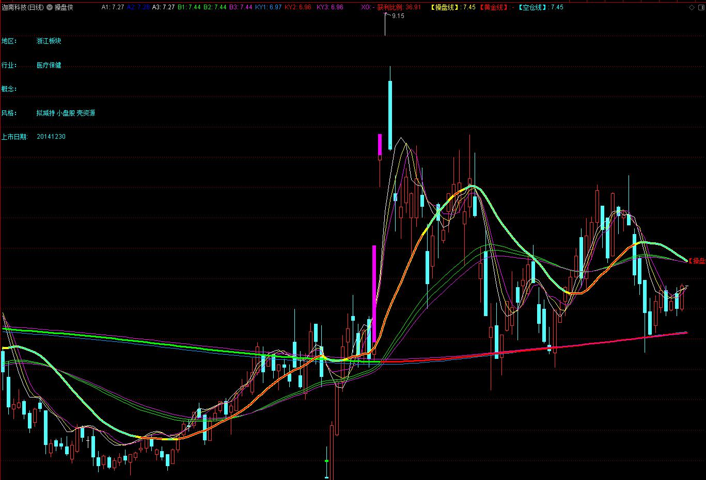This screenshot has width=706, height=480.
Task: Click the 概念 label
Action: pyautogui.click(x=9, y=89)
